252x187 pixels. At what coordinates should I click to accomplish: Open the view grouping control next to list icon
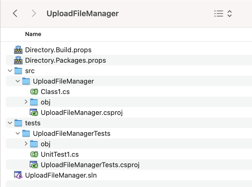coord(229,13)
